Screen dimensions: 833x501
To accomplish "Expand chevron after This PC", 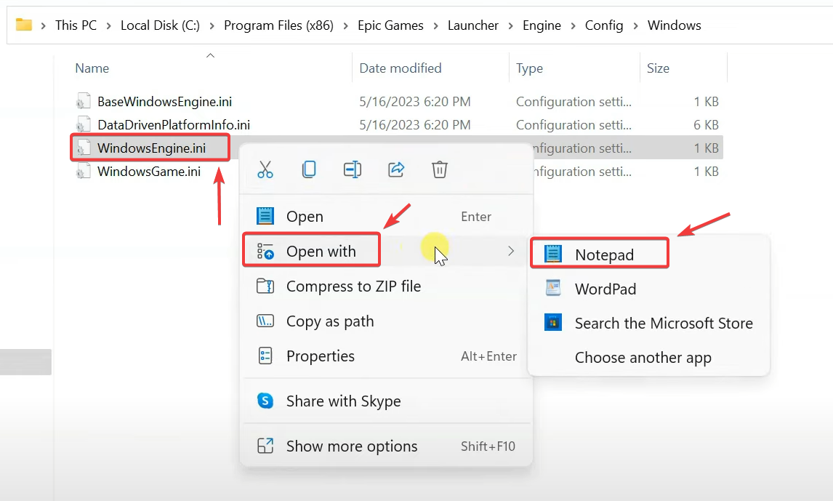I will 109,25.
